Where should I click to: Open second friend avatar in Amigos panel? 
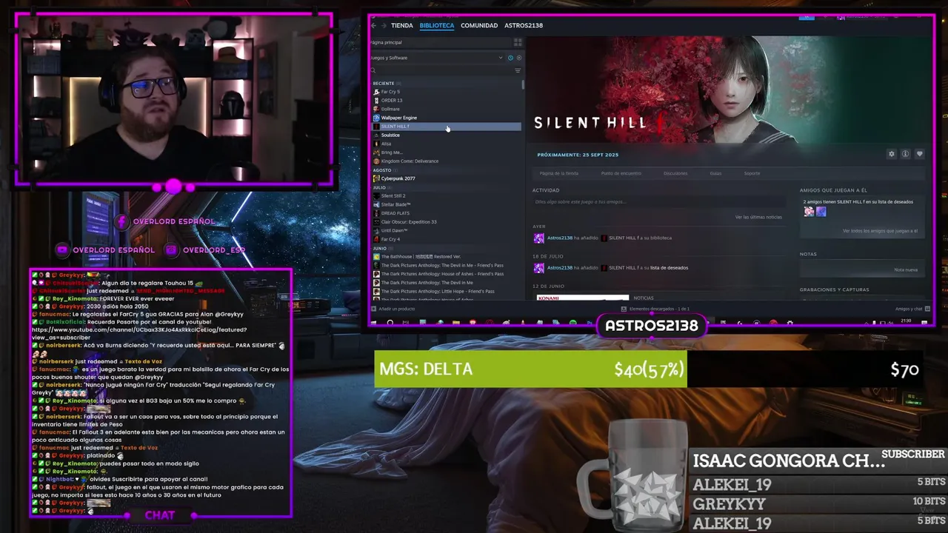click(x=821, y=212)
